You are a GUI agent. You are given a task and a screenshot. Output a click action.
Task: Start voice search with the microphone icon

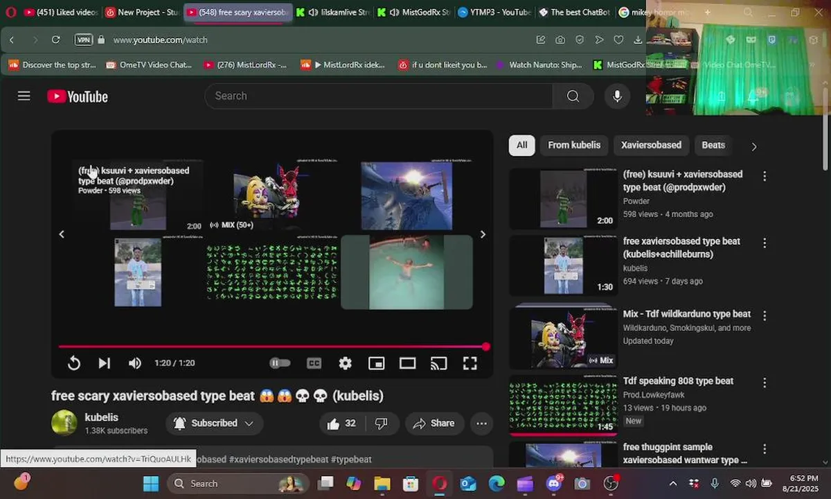coord(617,96)
